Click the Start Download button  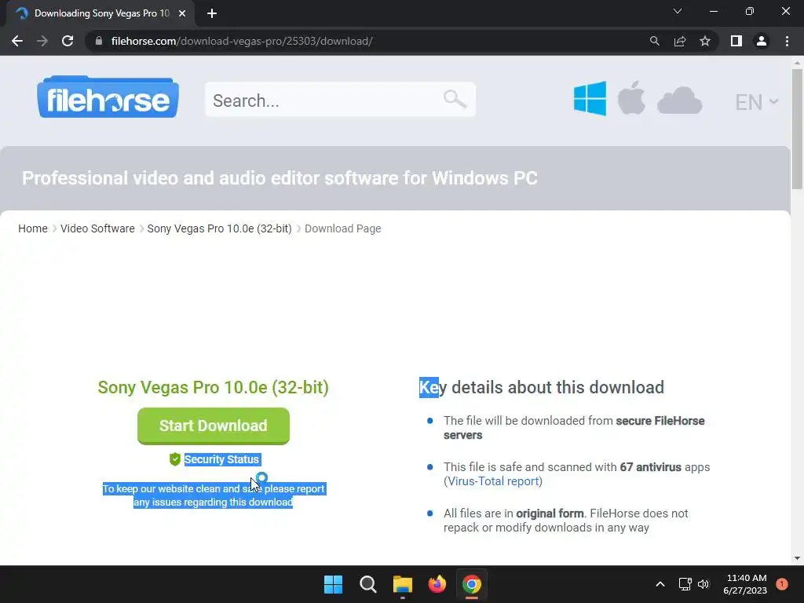[214, 426]
